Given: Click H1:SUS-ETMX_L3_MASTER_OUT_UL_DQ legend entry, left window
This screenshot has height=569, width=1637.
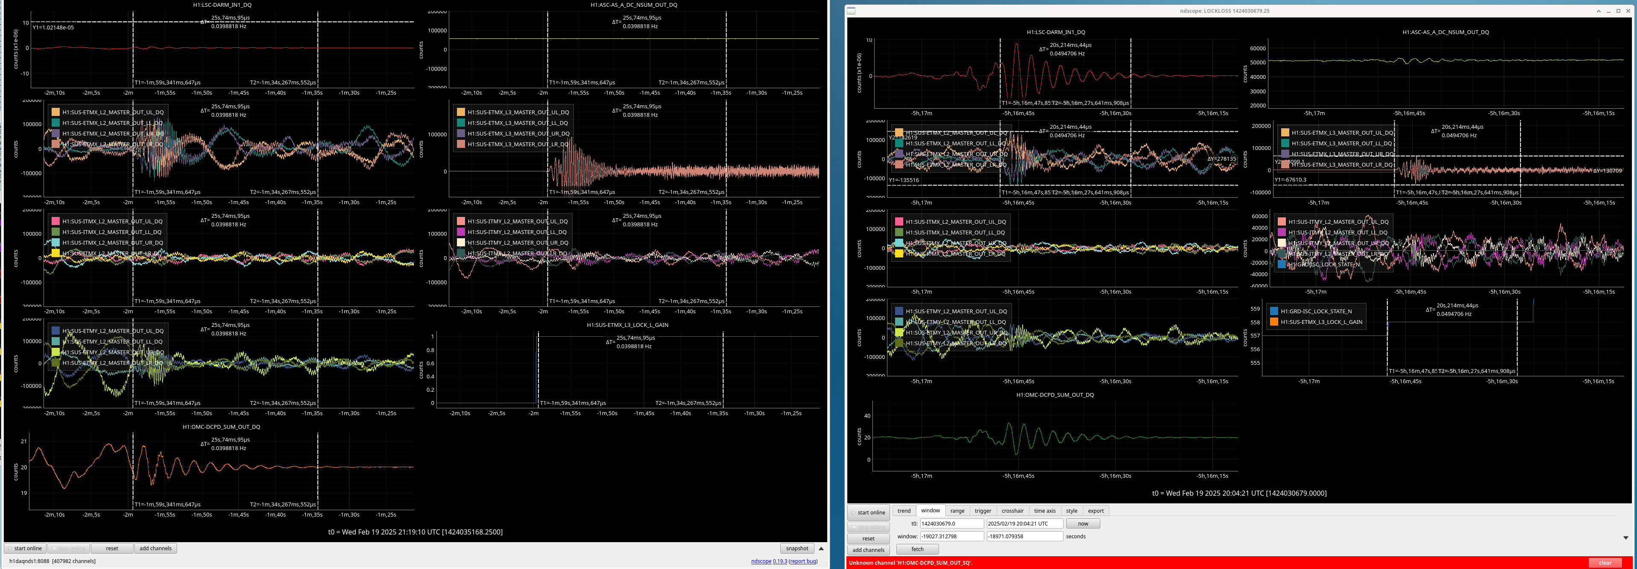Looking at the screenshot, I should (518, 113).
